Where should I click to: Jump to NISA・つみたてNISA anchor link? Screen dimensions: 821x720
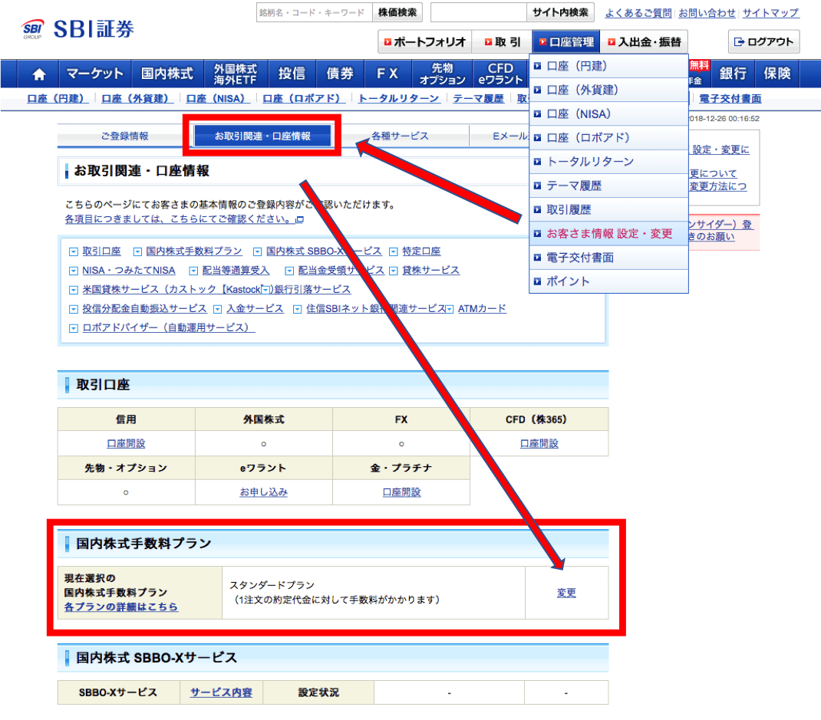coord(129,271)
